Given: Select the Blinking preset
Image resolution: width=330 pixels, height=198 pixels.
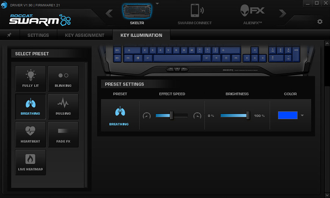Looking at the screenshot, I should coord(63,78).
